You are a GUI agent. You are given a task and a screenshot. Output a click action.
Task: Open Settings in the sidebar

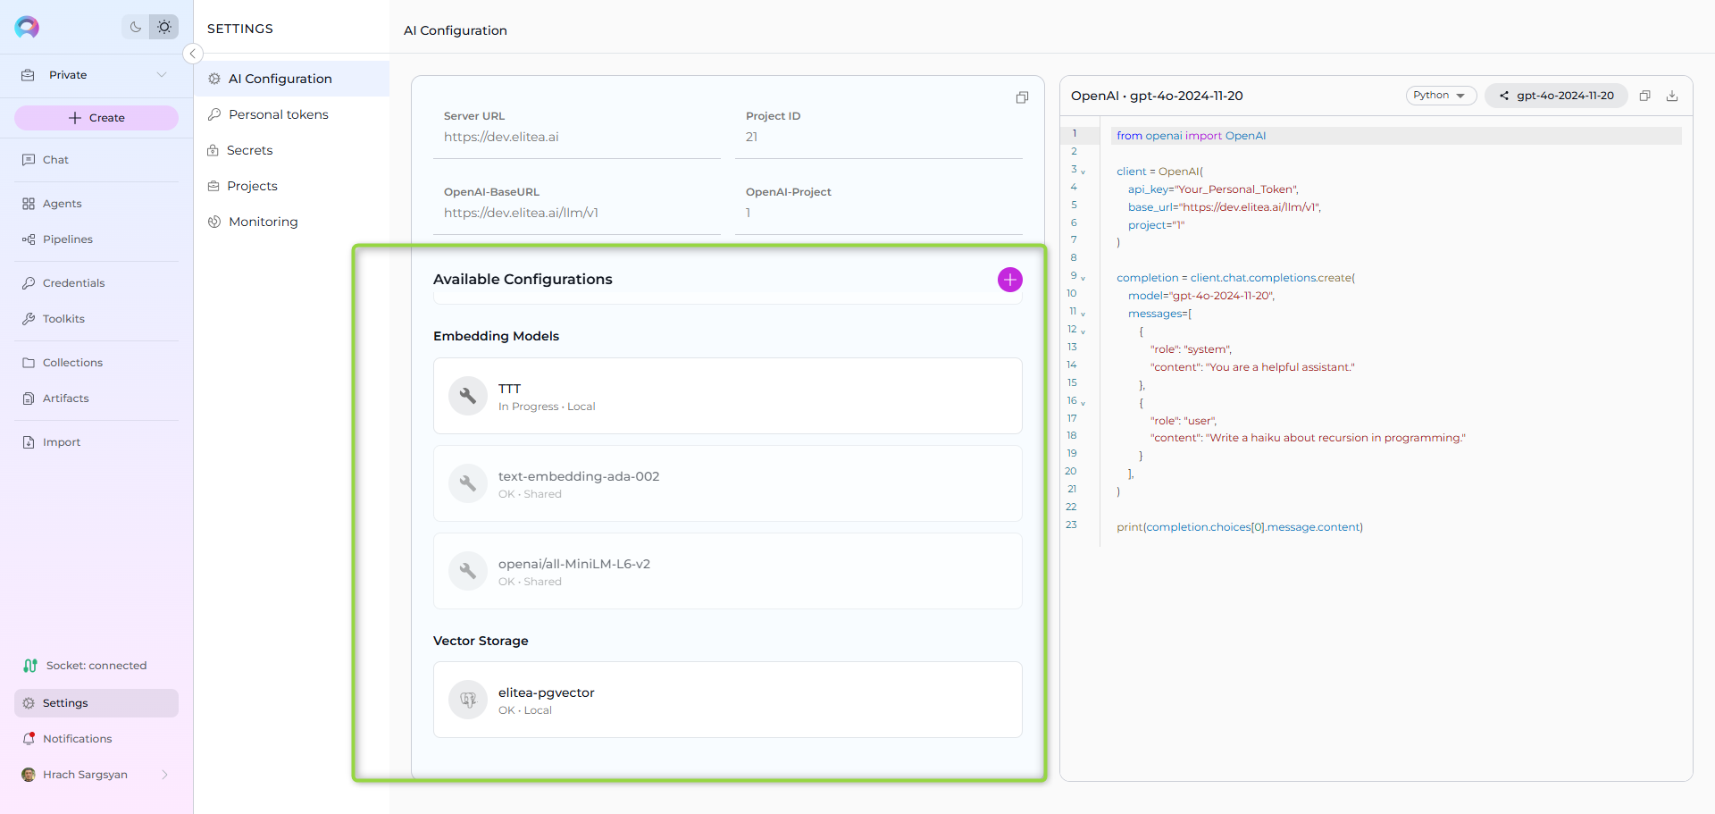[x=96, y=703]
